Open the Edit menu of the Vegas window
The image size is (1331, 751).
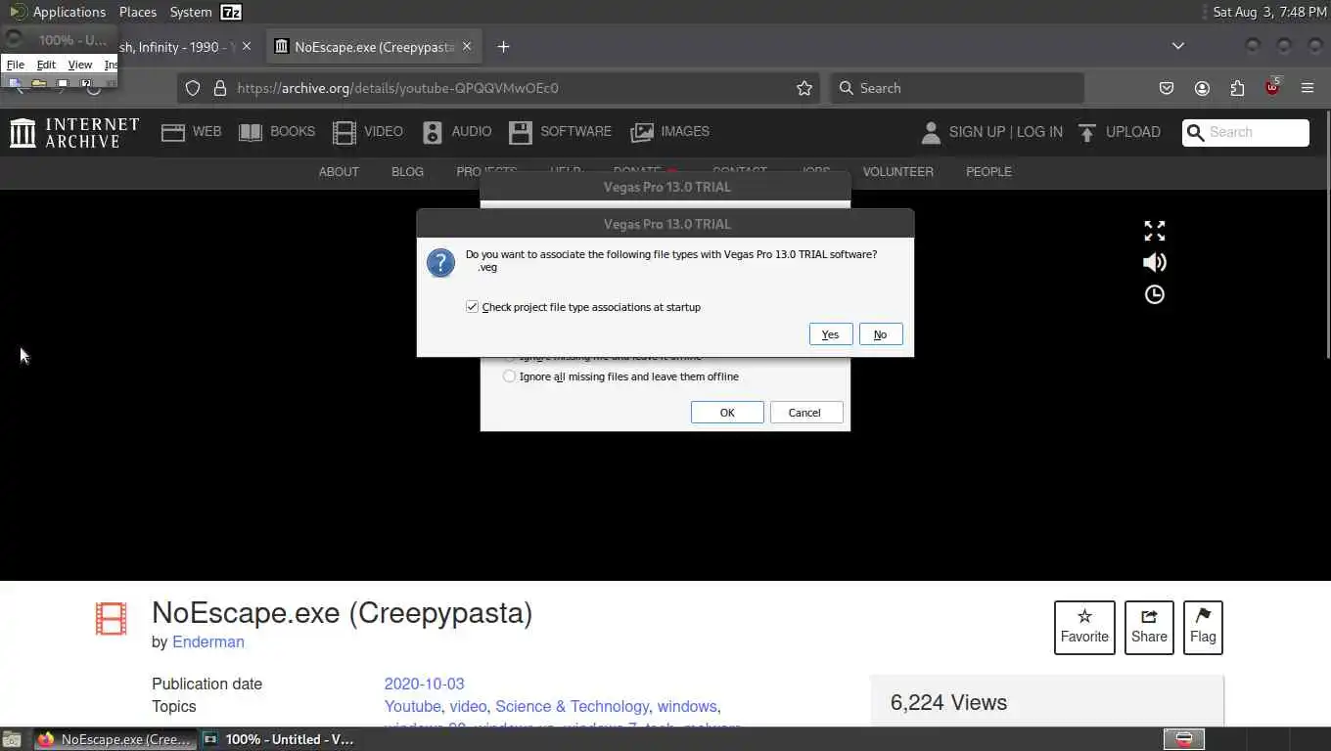click(46, 65)
